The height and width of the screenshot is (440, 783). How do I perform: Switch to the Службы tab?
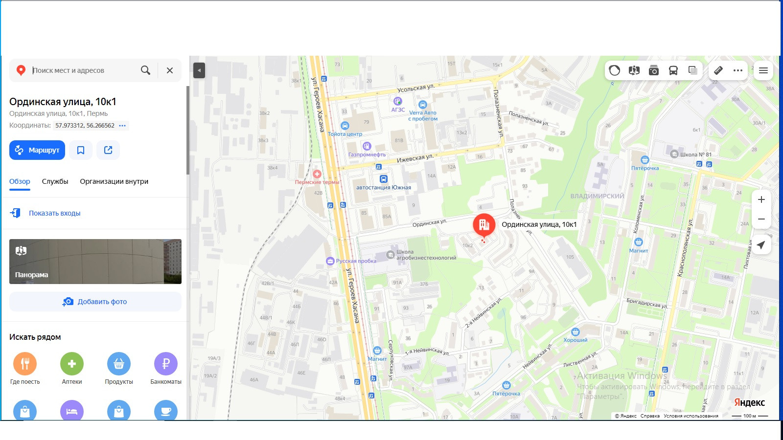(55, 181)
